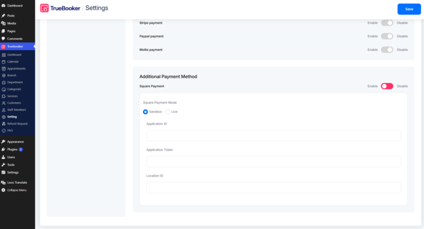Screen dimensions: 424x229
Task: Open the WordPress Settings icon
Action: click(3, 173)
